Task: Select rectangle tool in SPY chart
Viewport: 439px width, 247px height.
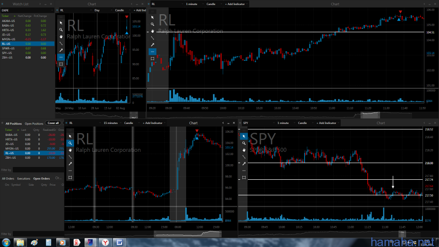Action: pyautogui.click(x=244, y=177)
